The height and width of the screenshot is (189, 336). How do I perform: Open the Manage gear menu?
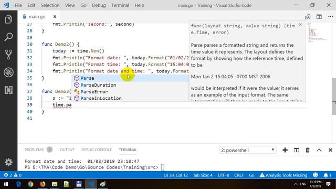[8, 162]
